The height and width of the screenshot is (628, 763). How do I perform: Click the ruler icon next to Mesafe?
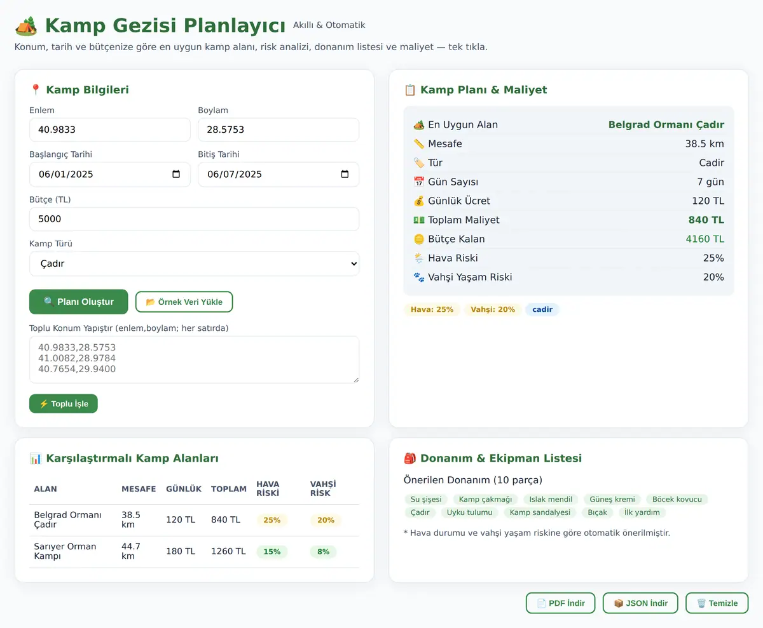(x=418, y=144)
